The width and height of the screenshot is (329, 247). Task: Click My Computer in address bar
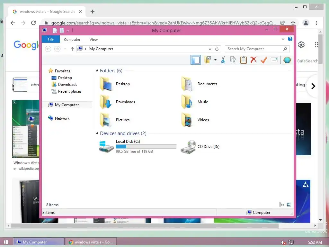[101, 49]
